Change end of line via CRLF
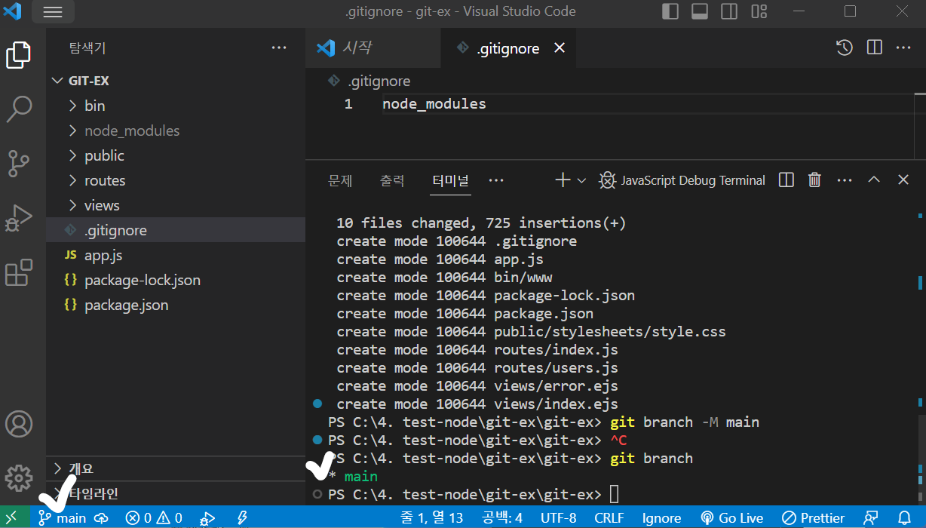926x528 pixels. [609, 518]
